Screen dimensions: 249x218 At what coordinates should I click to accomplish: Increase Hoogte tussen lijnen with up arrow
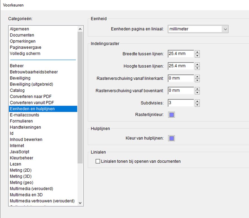(197, 64)
